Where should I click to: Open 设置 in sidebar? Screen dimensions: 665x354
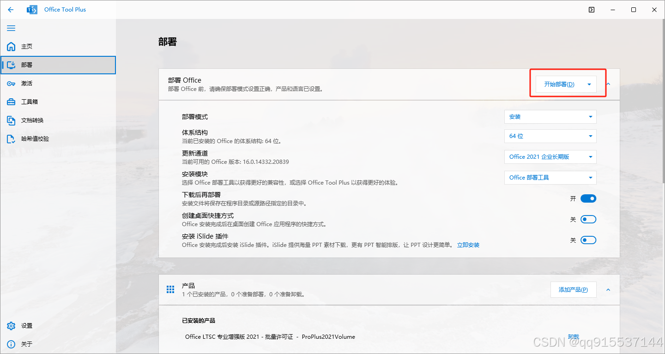click(58, 326)
